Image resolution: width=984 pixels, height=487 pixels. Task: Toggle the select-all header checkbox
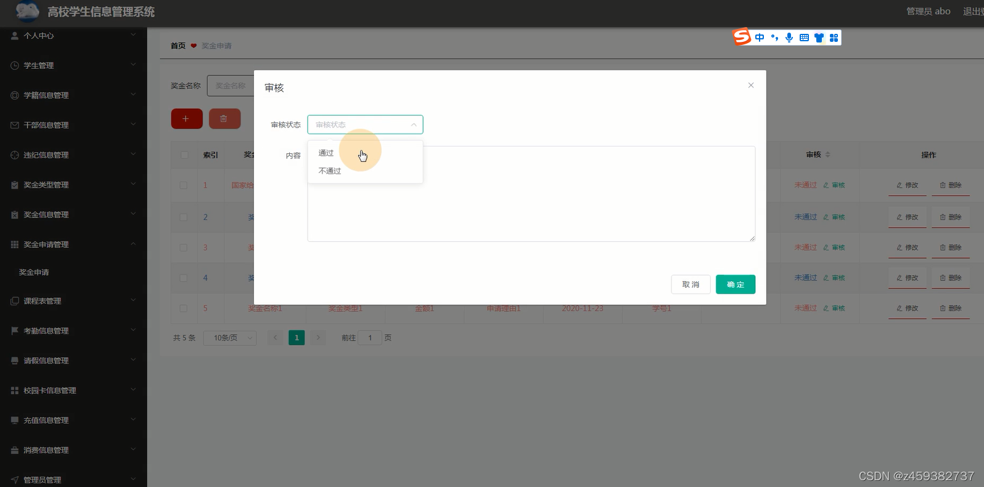pos(184,155)
